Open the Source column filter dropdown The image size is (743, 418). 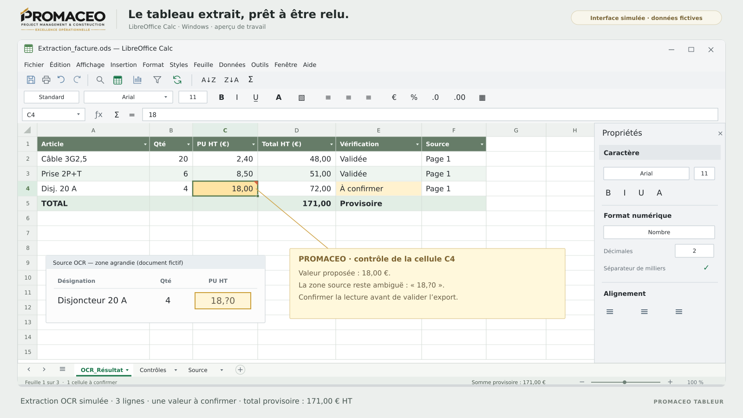482,144
